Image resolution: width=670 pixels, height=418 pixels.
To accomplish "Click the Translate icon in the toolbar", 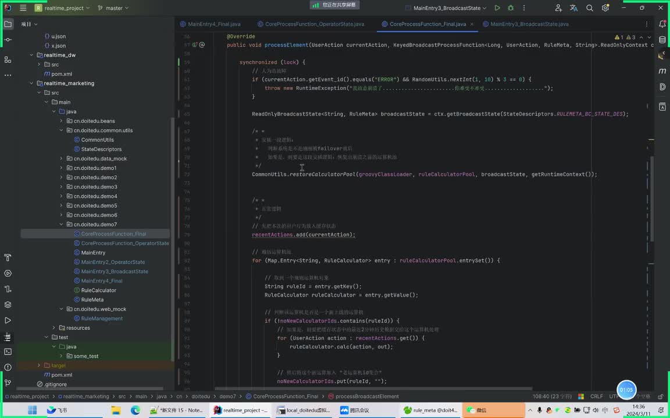I will tap(573, 8).
